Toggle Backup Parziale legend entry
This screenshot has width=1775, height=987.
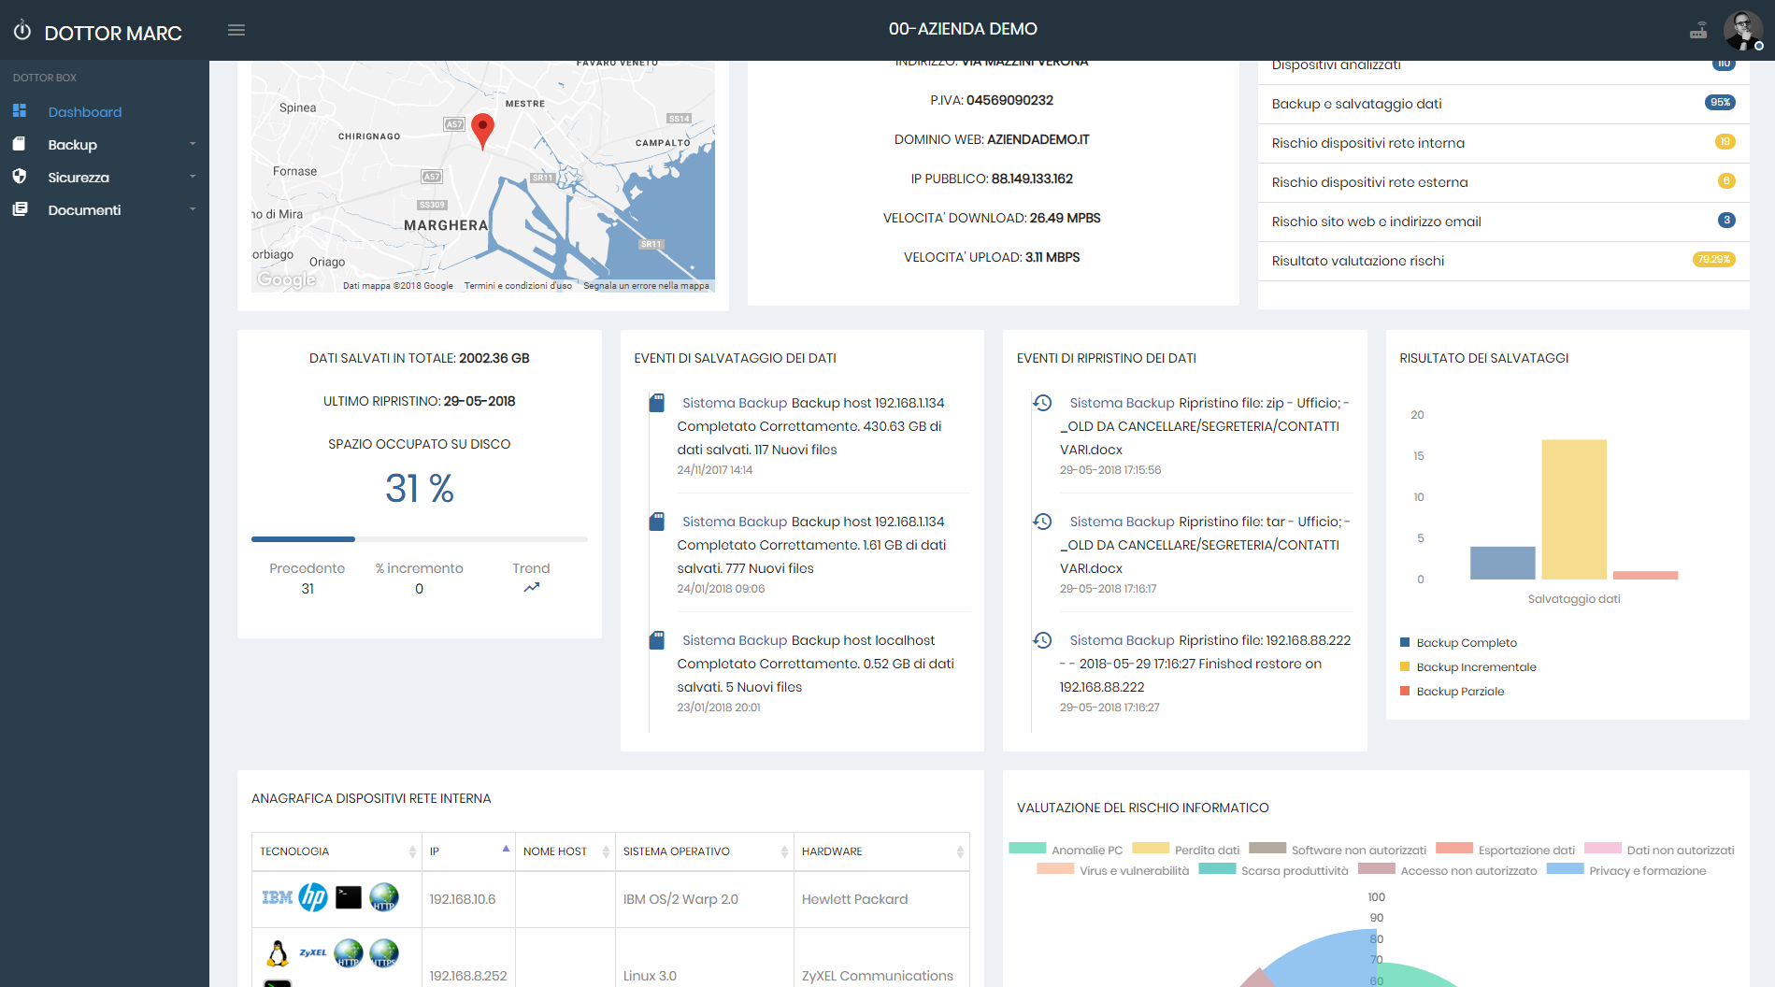(x=1453, y=692)
